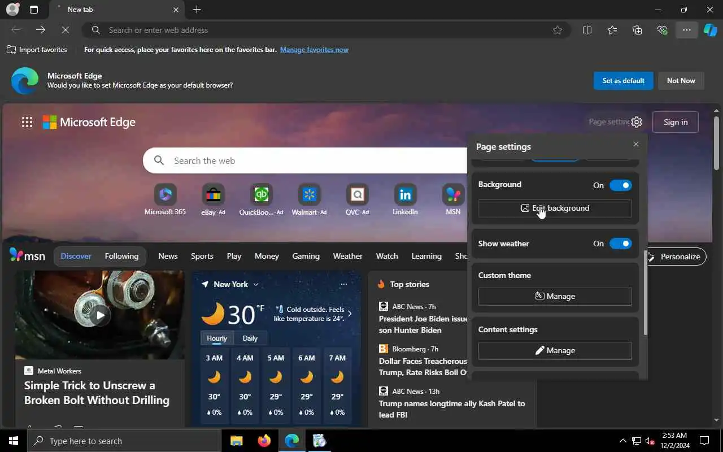This screenshot has width=723, height=452.
Task: Open the Favorites list icon
Action: click(612, 30)
